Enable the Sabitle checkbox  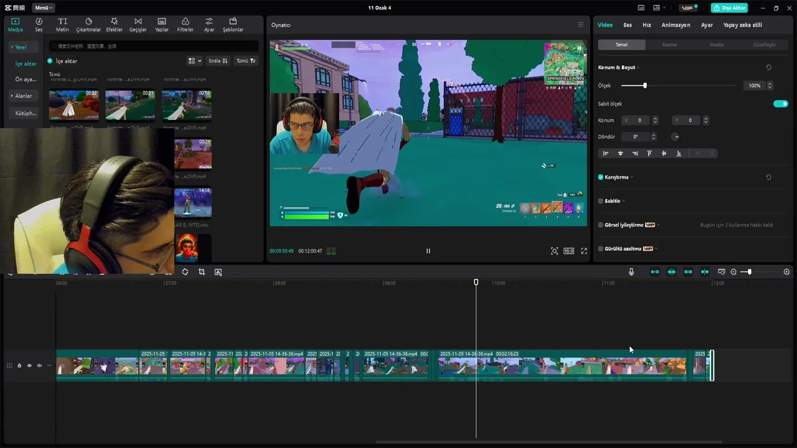pos(601,201)
